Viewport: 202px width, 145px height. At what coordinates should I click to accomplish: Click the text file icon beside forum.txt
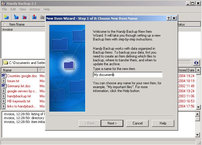pyautogui.click(x=4, y=81)
